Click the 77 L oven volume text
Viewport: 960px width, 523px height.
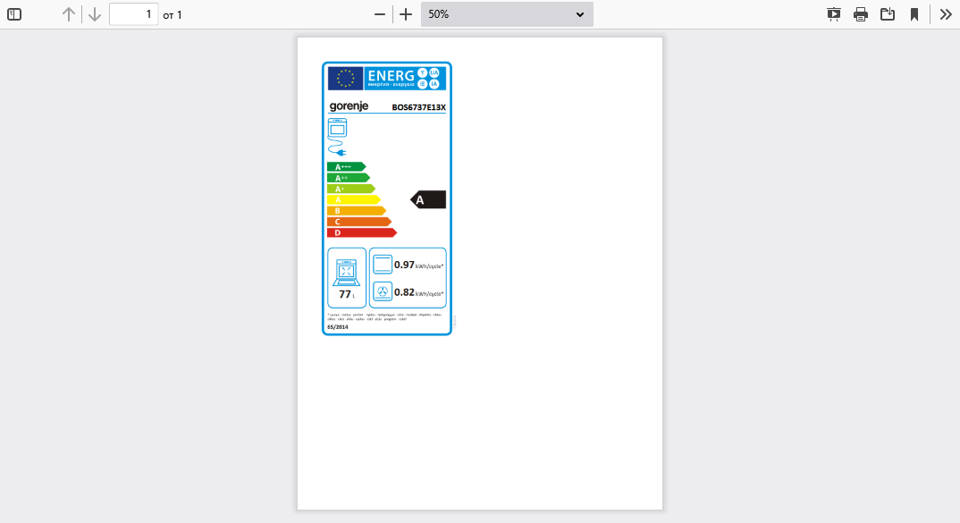tap(347, 294)
